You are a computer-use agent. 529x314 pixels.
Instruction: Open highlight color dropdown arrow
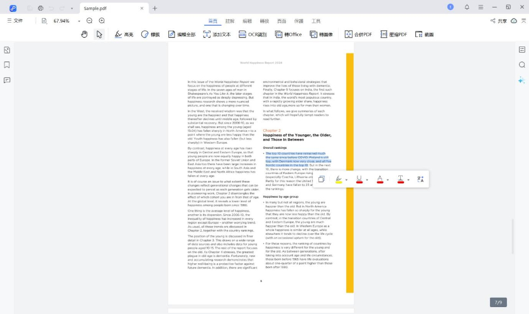(x=347, y=180)
